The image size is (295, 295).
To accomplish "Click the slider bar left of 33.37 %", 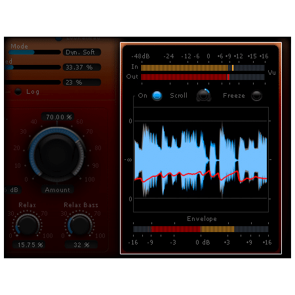I will coord(32,68).
